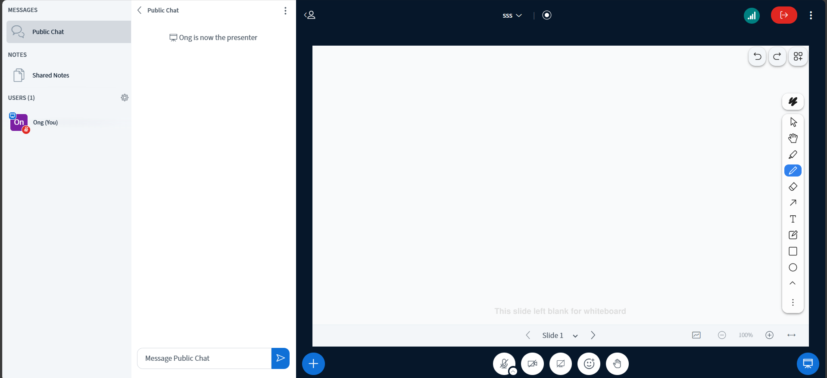This screenshot has width=827, height=378.
Task: Select the Highlighter tool
Action: [793, 155]
